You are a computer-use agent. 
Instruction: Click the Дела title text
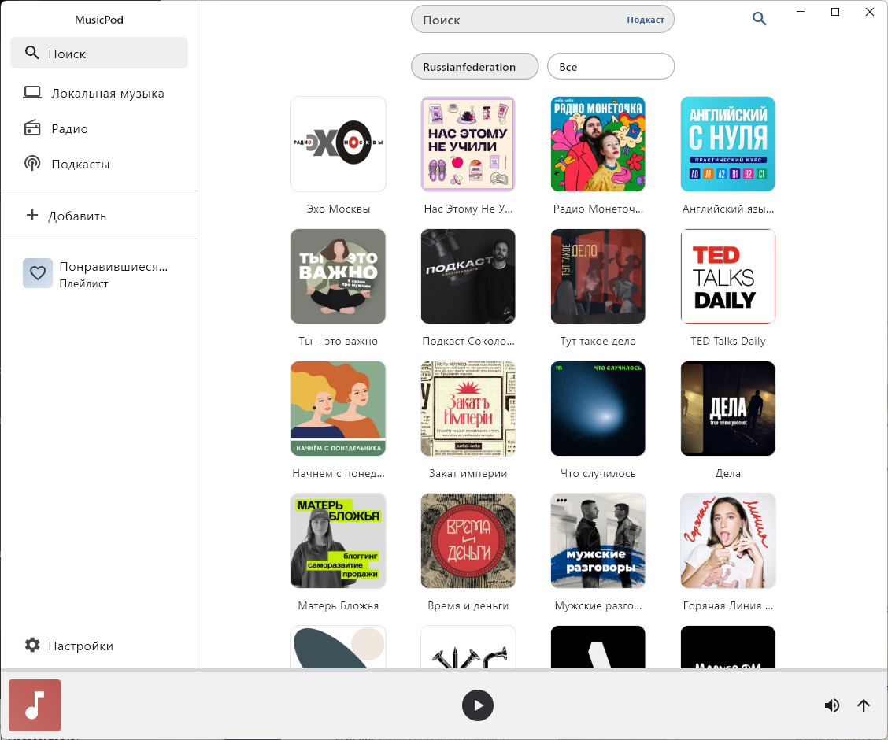727,473
